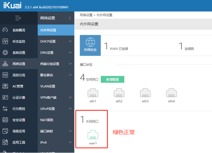Open the green wan1 port icon
Screen dimensions: 212x153
[93, 135]
